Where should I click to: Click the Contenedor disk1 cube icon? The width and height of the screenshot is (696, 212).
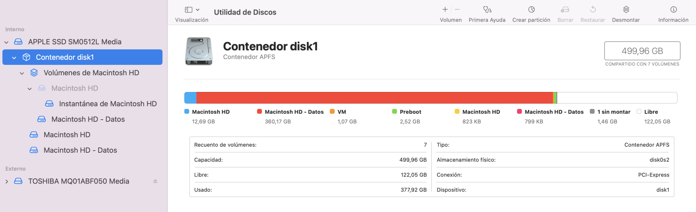click(x=26, y=57)
